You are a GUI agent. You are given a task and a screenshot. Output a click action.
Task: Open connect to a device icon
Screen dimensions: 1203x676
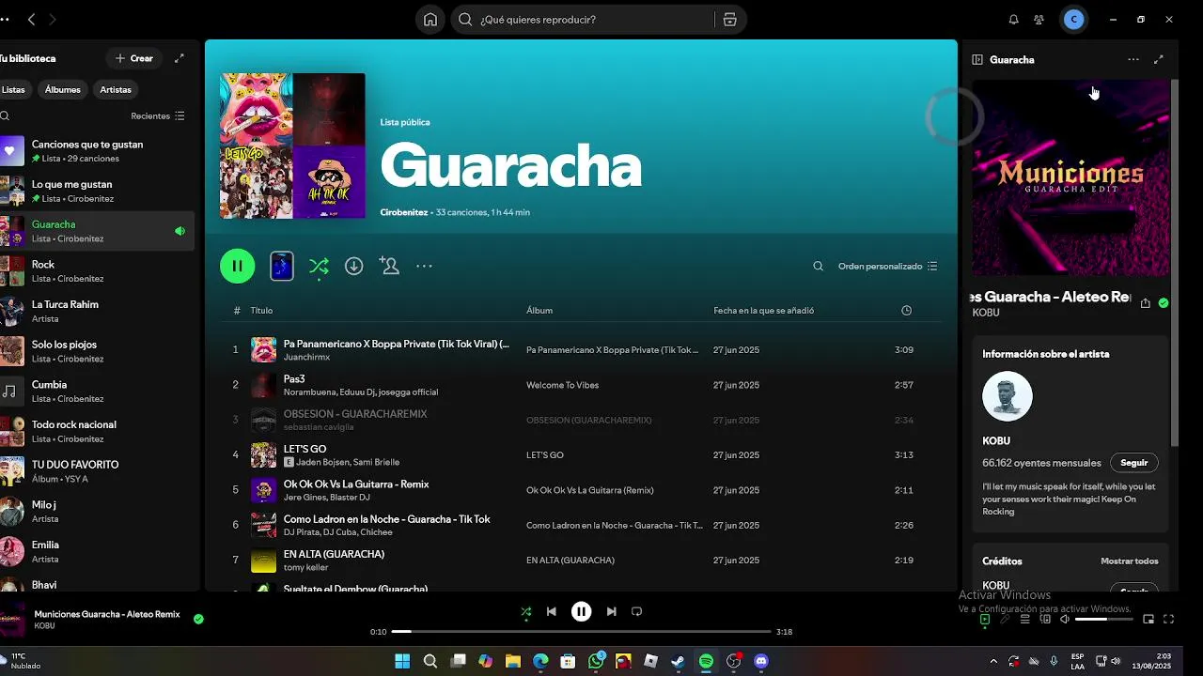(x=1045, y=620)
